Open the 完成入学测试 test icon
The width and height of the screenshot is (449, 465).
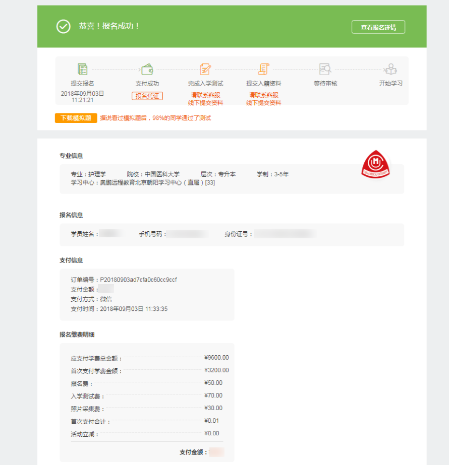coord(205,68)
